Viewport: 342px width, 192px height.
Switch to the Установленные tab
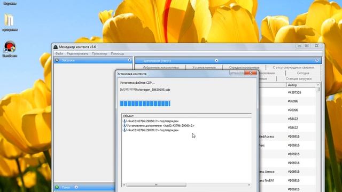coord(204,68)
